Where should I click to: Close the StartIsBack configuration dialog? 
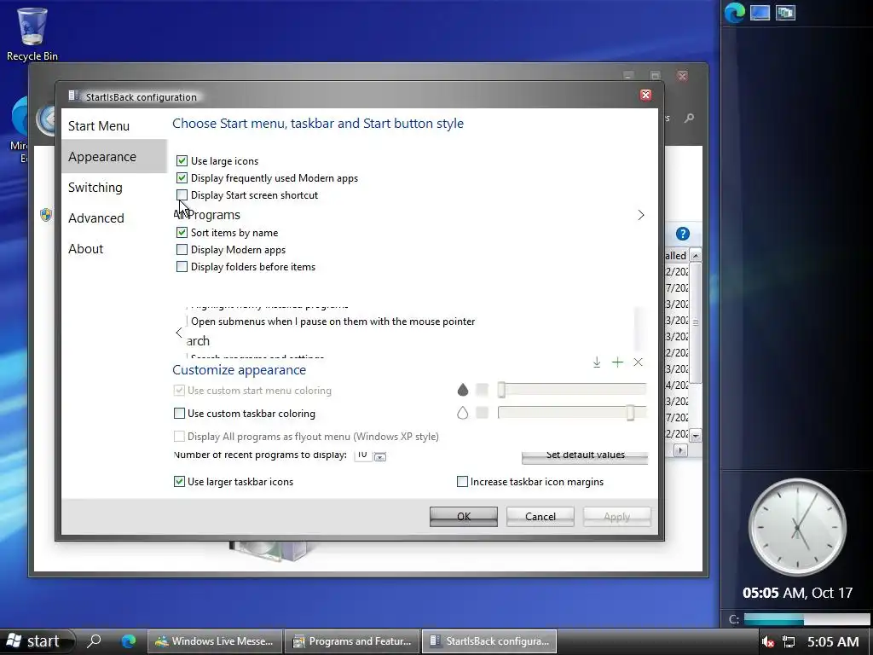tap(645, 95)
